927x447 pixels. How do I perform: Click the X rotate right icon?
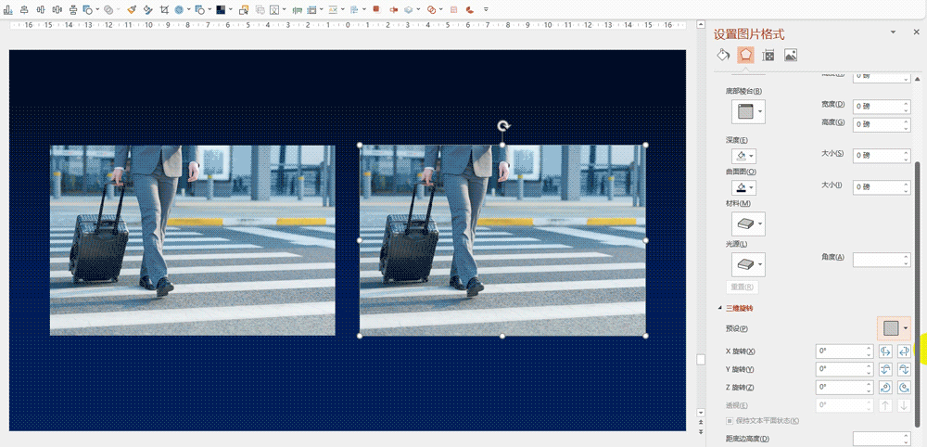coord(904,351)
